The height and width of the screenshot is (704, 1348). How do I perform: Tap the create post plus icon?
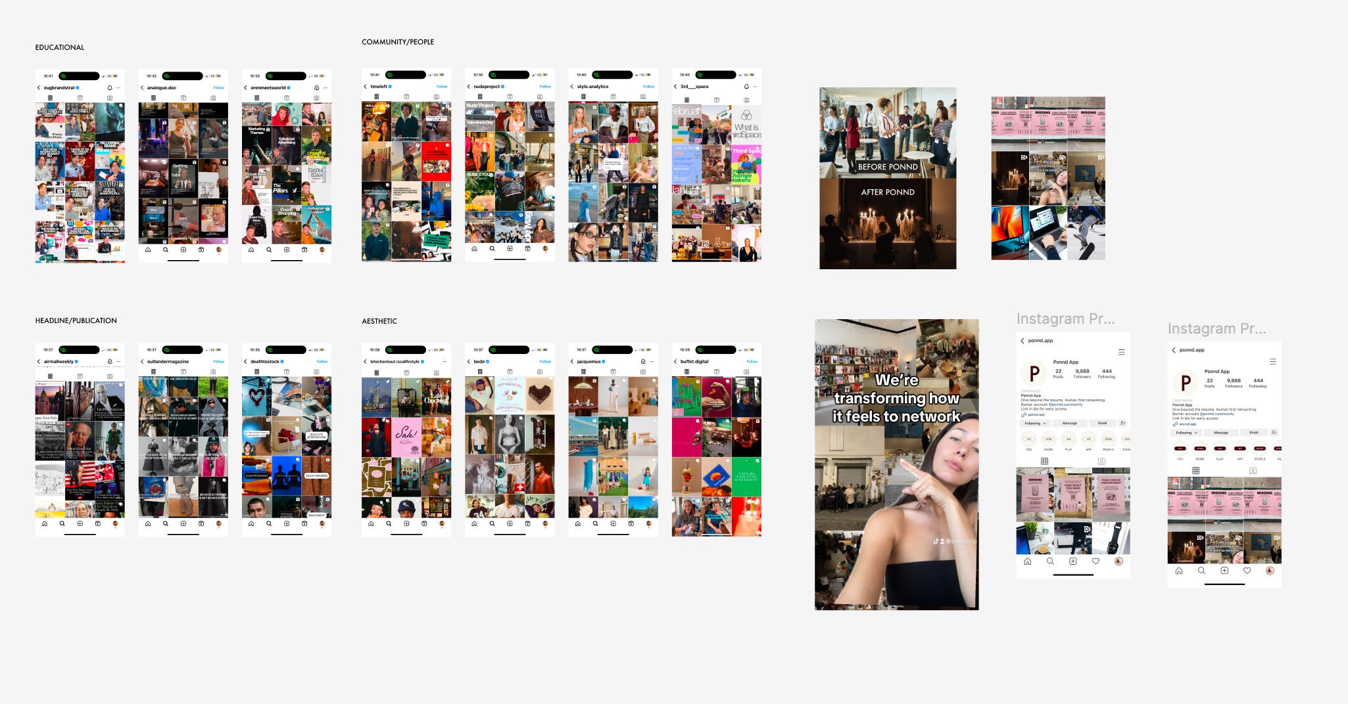coord(1072,561)
